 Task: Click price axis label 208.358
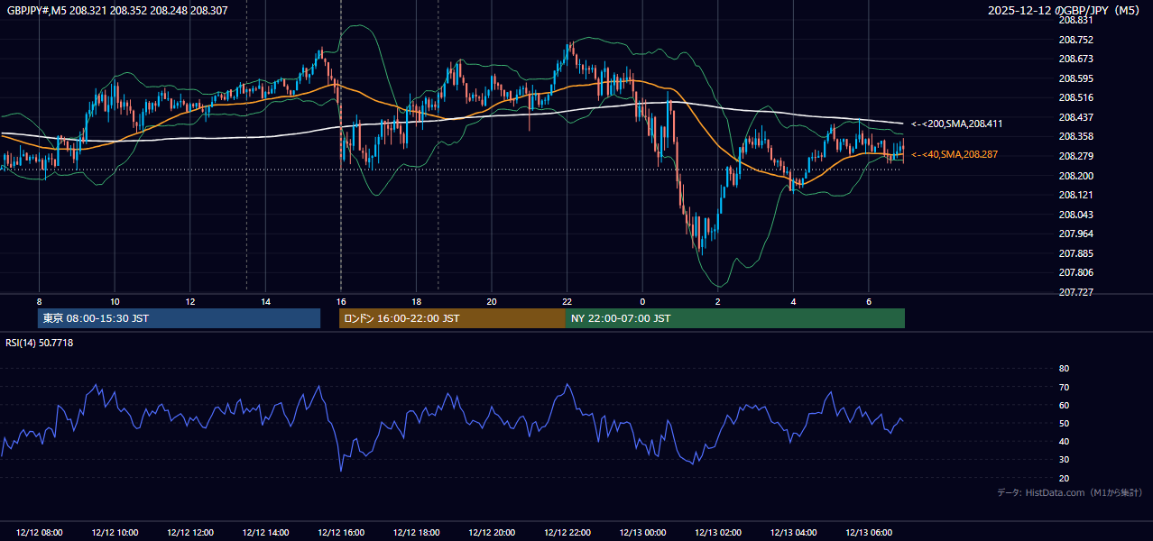[1075, 136]
